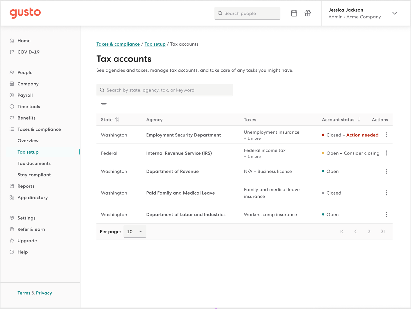
Task: Click the Agency column header
Action: tap(154, 120)
